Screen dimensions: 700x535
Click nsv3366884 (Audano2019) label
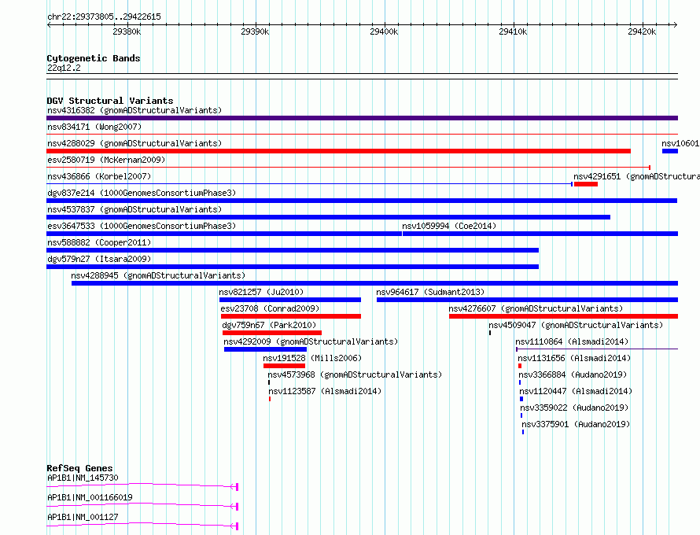[x=573, y=374]
